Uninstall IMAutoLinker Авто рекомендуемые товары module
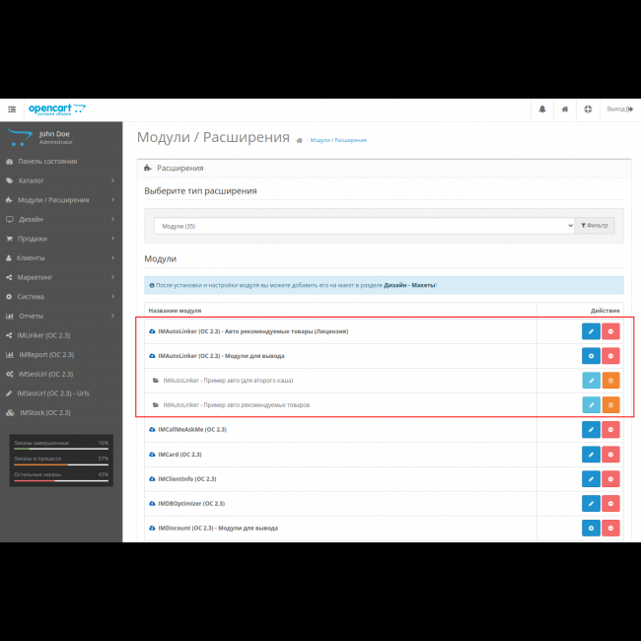 tap(610, 331)
